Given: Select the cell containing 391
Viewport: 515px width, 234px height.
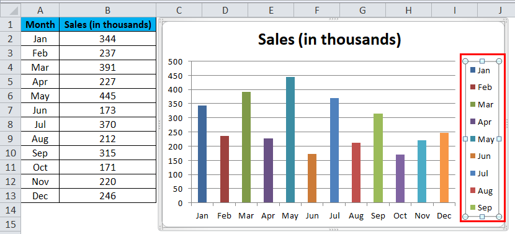Looking at the screenshot, I should pyautogui.click(x=108, y=68).
